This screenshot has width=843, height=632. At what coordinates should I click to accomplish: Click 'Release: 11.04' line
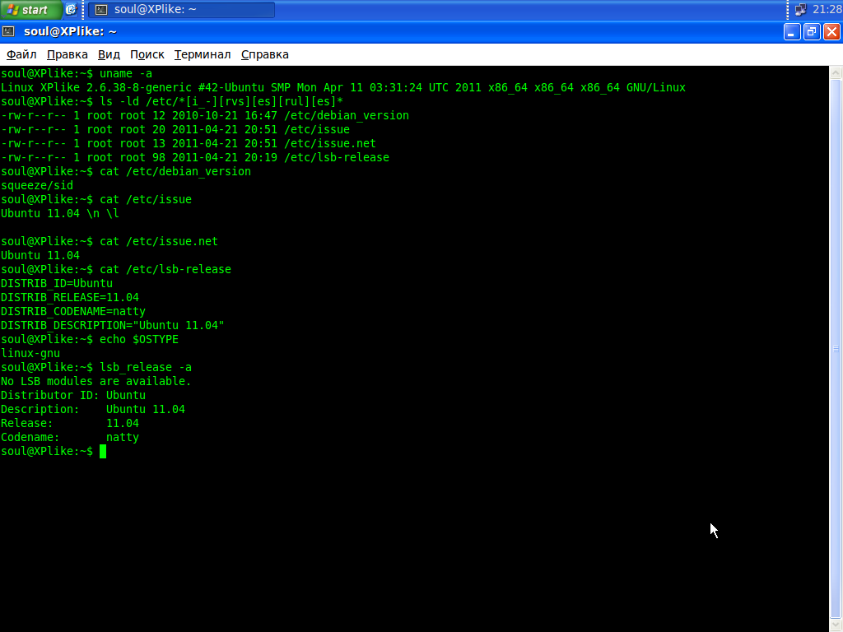[x=70, y=423]
